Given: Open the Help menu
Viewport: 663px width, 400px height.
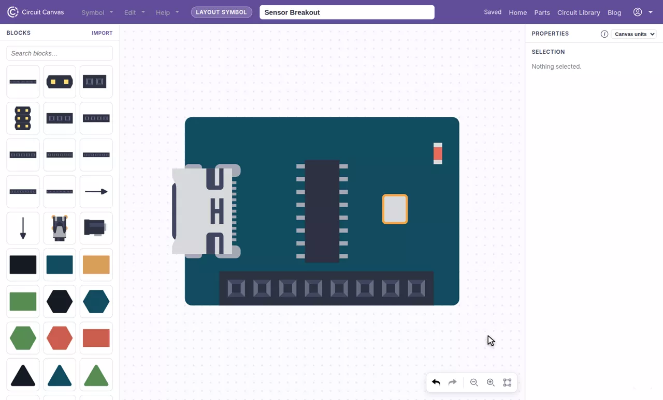Looking at the screenshot, I should (x=167, y=12).
